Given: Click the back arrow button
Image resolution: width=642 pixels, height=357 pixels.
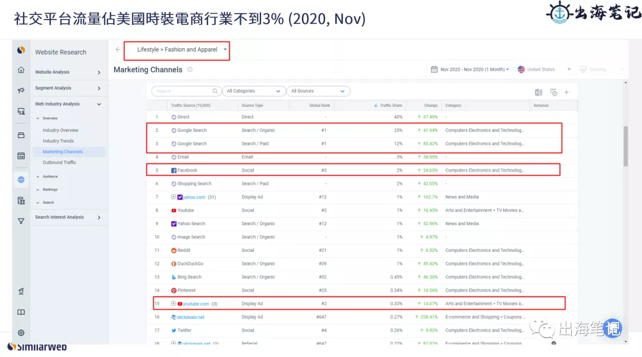Looking at the screenshot, I should [x=118, y=49].
